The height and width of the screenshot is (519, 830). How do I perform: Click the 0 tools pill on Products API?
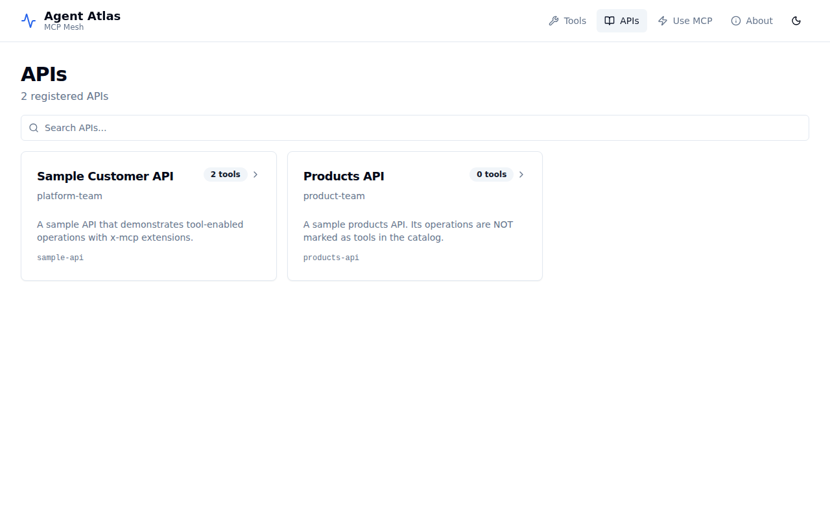pos(491,175)
